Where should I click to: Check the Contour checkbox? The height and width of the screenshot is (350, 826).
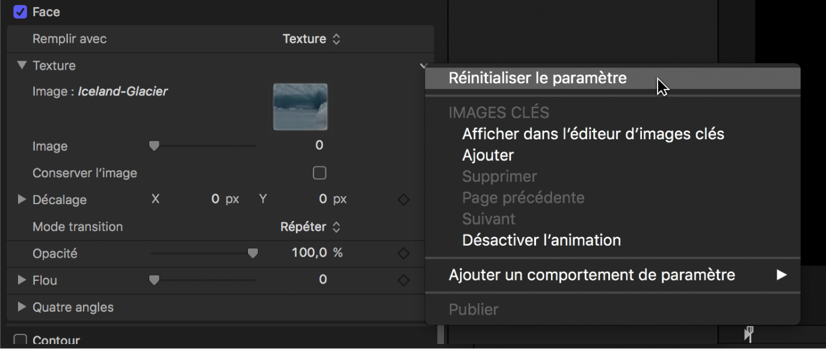[20, 339]
